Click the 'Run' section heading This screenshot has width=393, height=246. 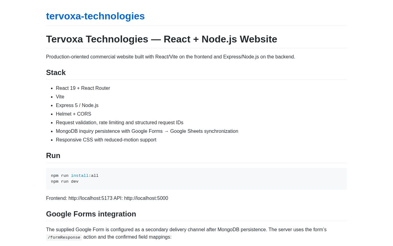click(53, 156)
